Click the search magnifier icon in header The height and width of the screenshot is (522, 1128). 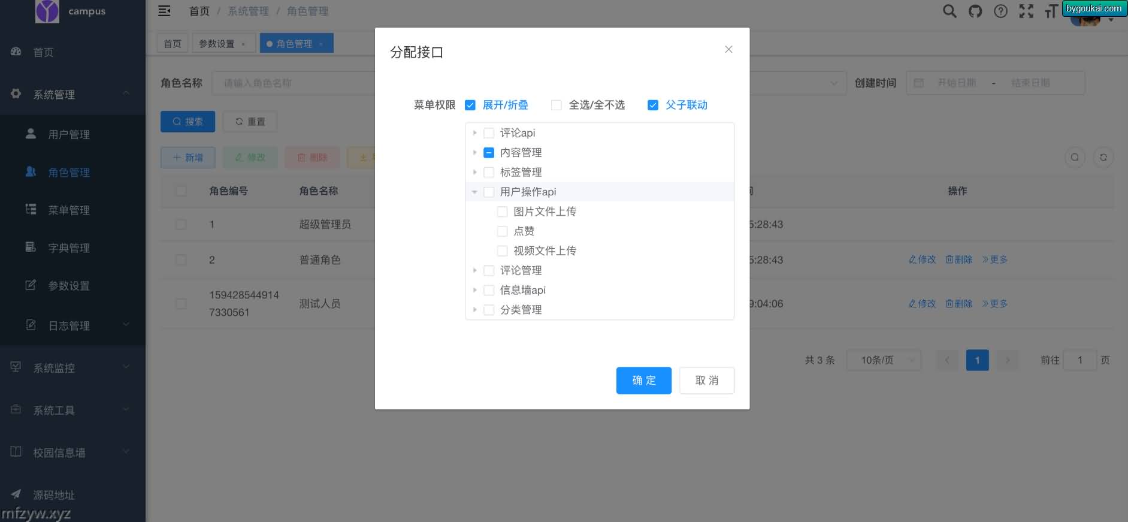click(949, 11)
